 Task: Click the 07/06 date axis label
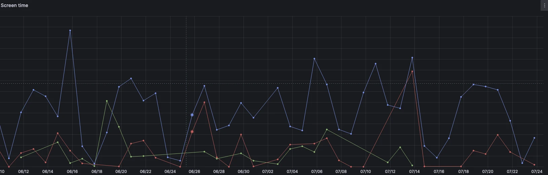(x=317, y=171)
